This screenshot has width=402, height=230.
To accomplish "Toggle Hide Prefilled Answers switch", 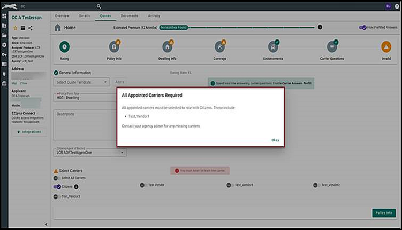I will [362, 27].
